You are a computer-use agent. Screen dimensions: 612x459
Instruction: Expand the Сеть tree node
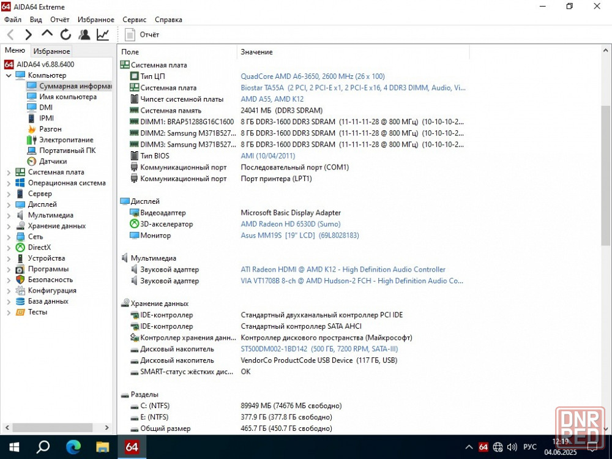[x=9, y=237]
